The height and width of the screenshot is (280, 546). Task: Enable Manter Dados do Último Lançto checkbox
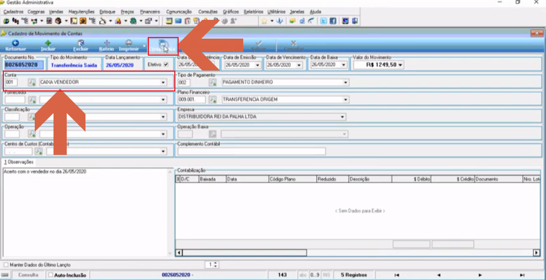point(5,265)
